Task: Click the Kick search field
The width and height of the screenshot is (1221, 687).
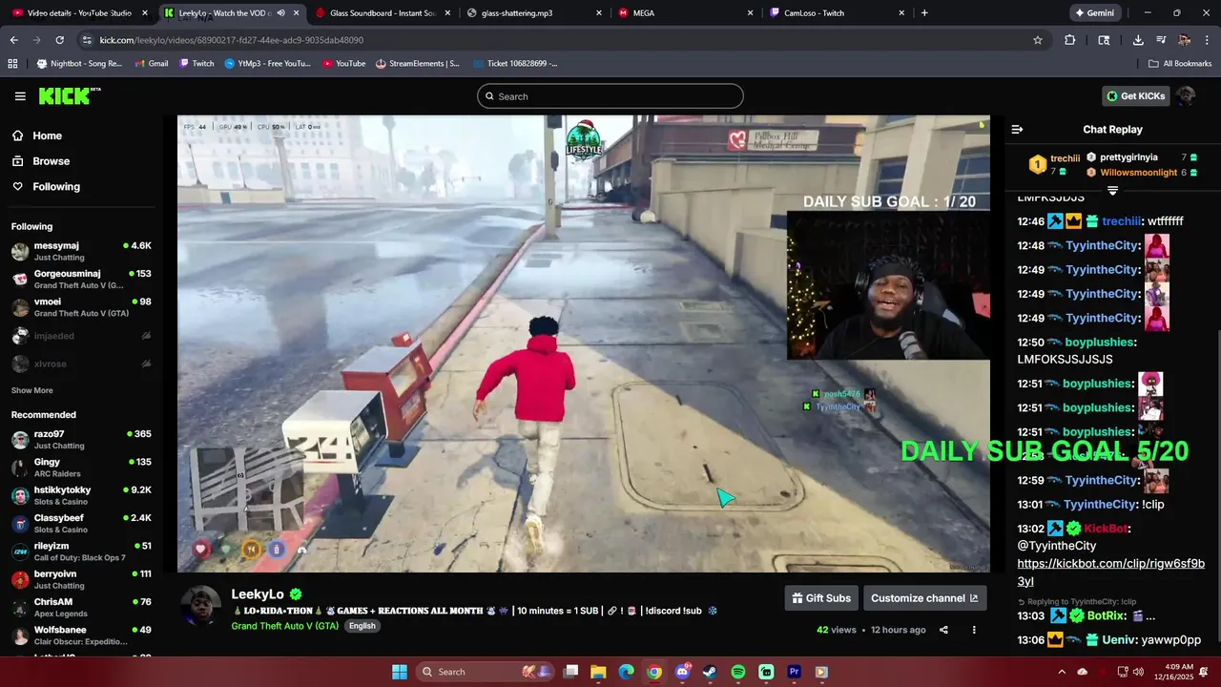Action: [x=610, y=96]
